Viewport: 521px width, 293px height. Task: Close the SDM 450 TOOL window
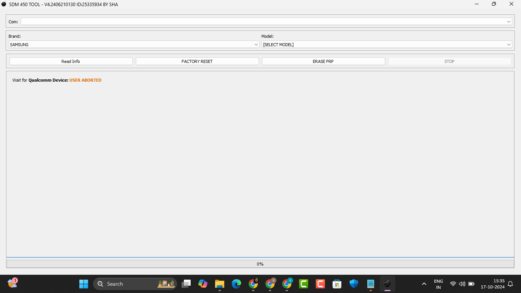(511, 4)
